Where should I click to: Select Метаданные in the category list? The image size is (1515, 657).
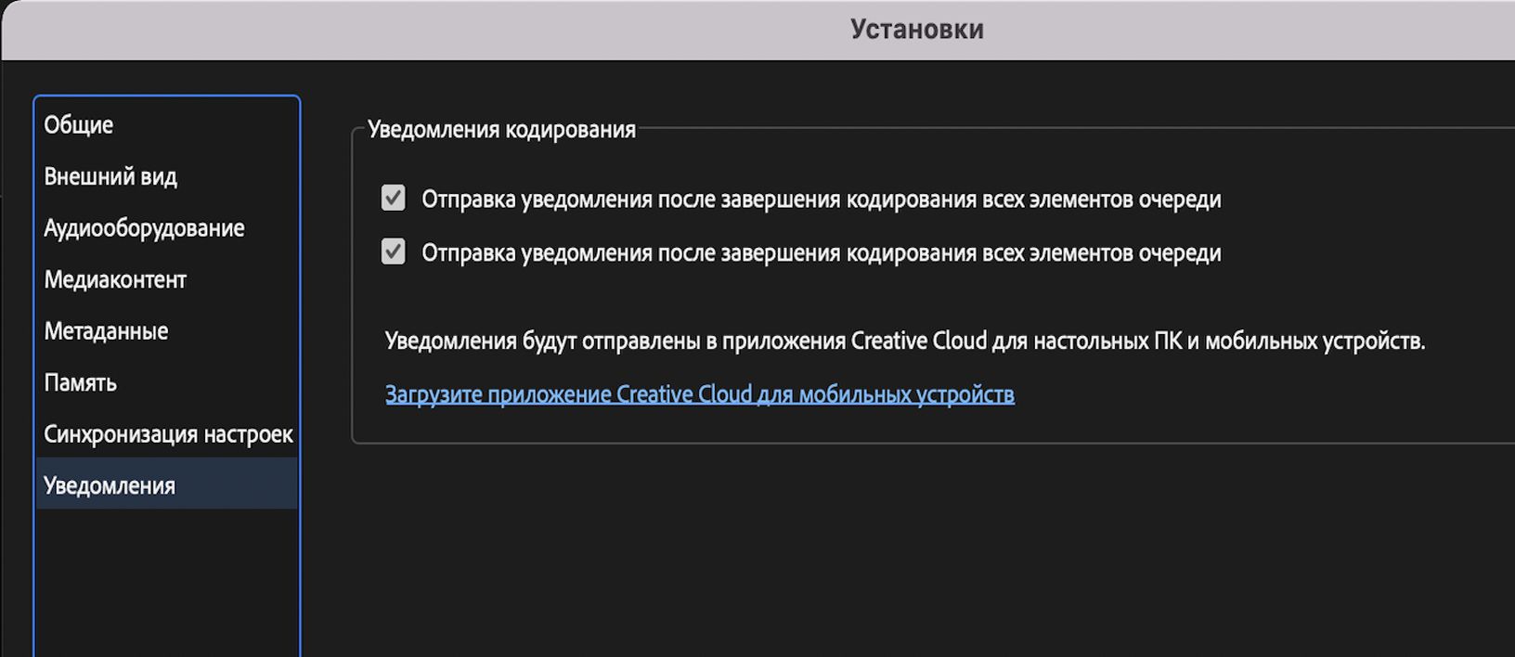106,331
